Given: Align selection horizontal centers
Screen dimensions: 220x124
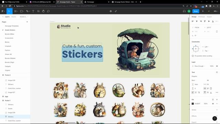Looking at the screenshot, I should tap(197, 21).
